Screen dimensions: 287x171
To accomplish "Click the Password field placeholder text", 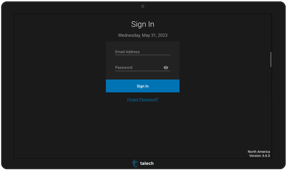I will [123, 67].
